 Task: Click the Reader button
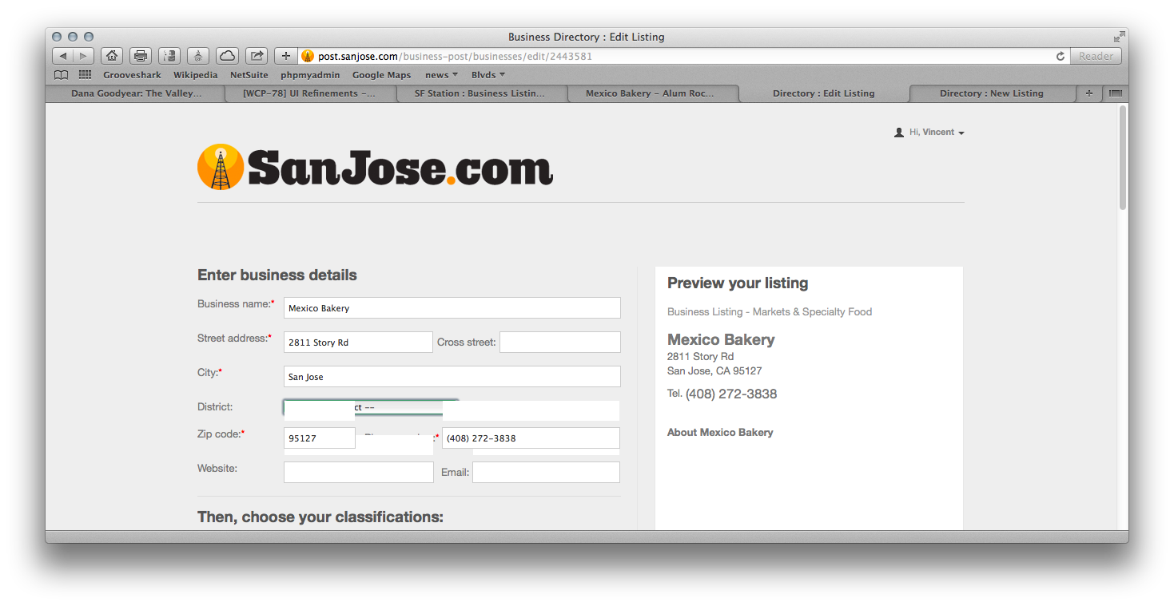pyautogui.click(x=1096, y=56)
